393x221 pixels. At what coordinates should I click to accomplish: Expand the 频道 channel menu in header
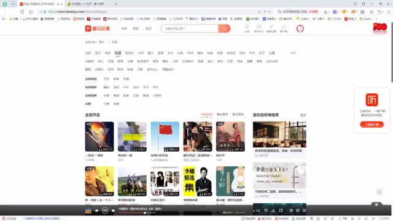click(136, 29)
